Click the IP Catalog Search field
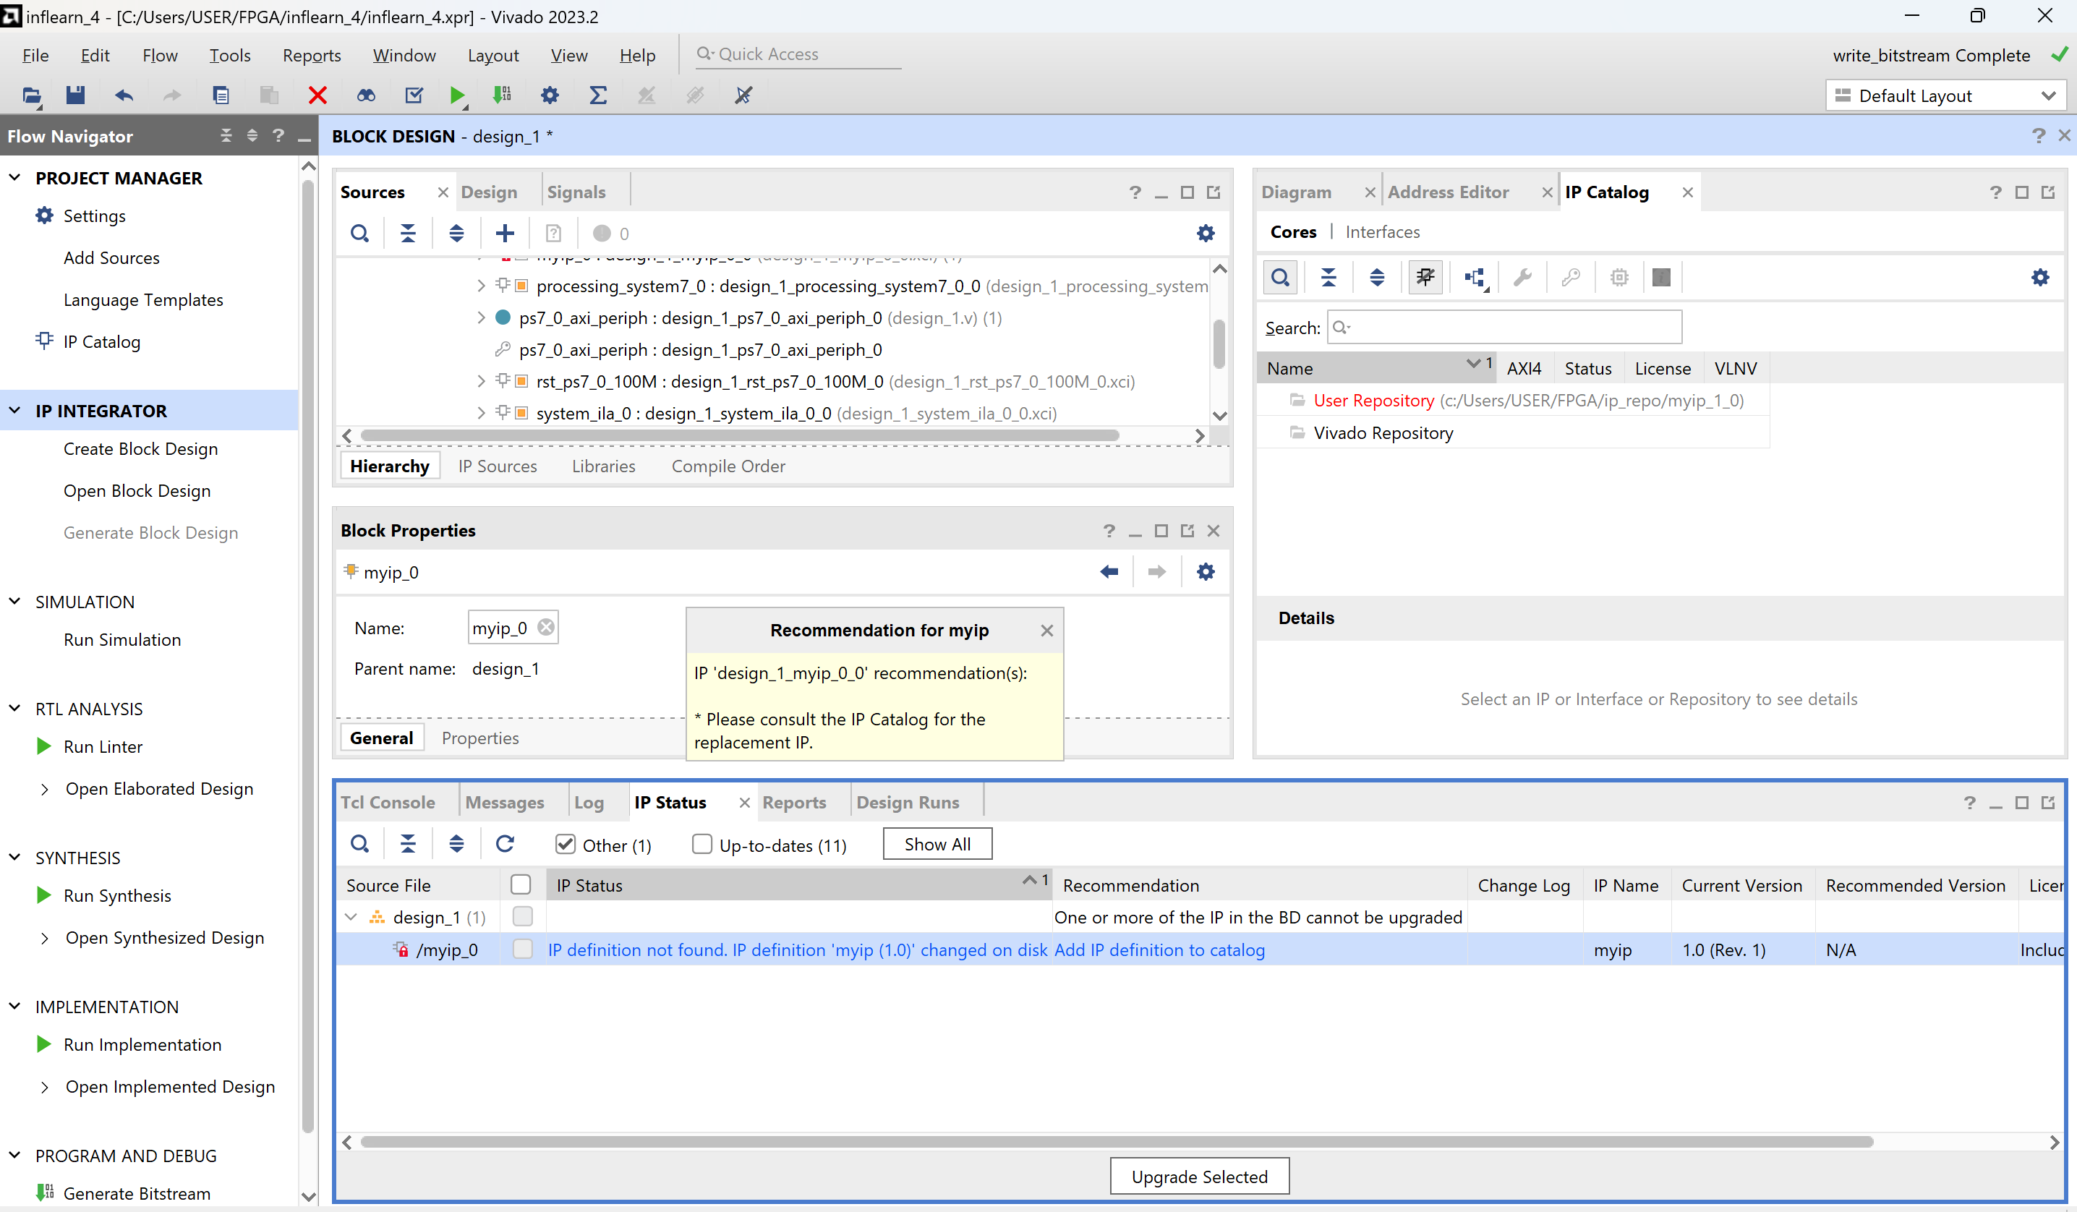 (x=1504, y=327)
